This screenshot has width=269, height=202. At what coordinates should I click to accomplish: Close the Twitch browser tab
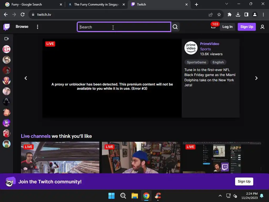(x=187, y=4)
